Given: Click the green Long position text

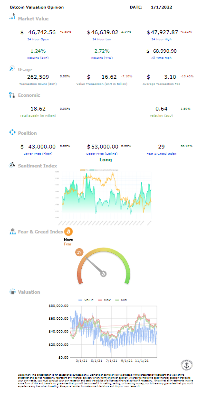Looking at the screenshot, I should tap(106, 160).
